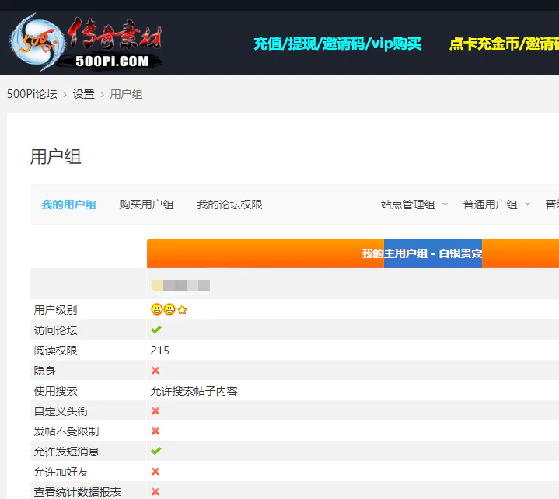
Task: Open the 设置 breadcrumb link
Action: pos(83,94)
